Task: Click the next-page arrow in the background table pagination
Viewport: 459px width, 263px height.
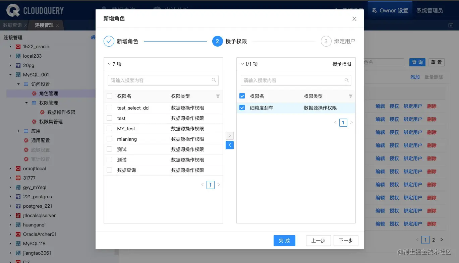Action: (x=442, y=240)
